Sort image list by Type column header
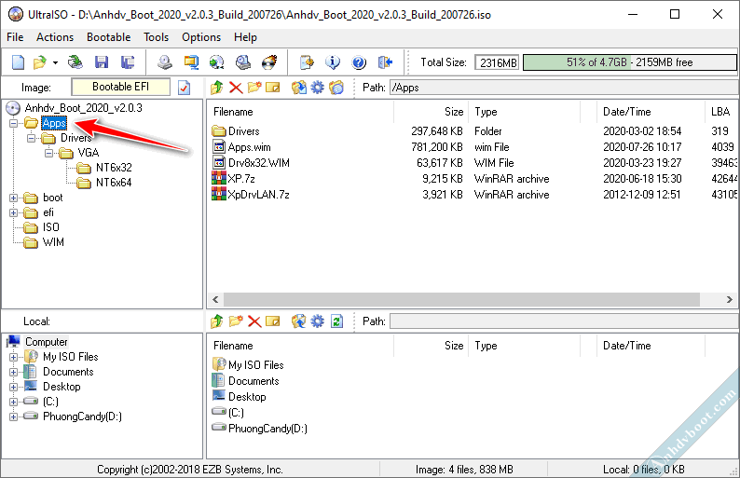This screenshot has height=478, width=740. 525,112
